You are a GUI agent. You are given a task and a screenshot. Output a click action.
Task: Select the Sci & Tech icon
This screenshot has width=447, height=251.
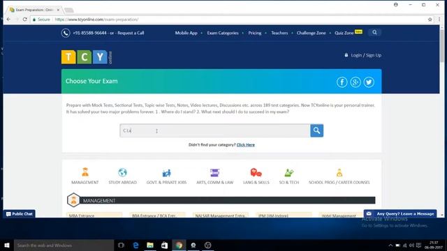[289, 172]
